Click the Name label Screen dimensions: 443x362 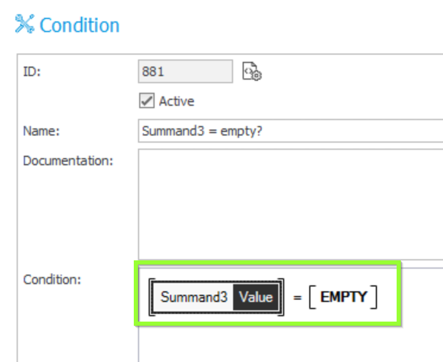[x=41, y=131]
